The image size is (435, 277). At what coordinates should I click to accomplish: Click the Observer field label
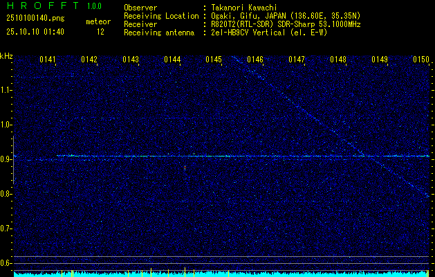pos(140,8)
